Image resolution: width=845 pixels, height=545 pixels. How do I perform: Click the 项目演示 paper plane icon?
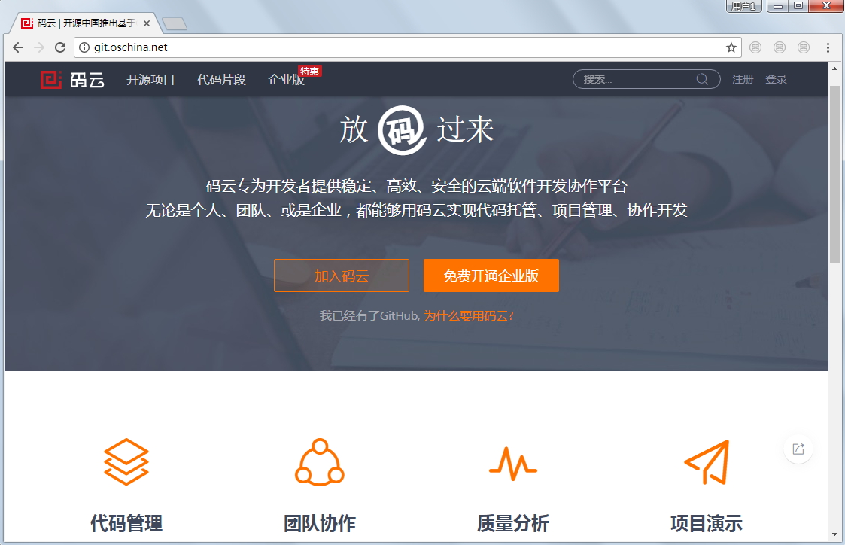point(707,461)
